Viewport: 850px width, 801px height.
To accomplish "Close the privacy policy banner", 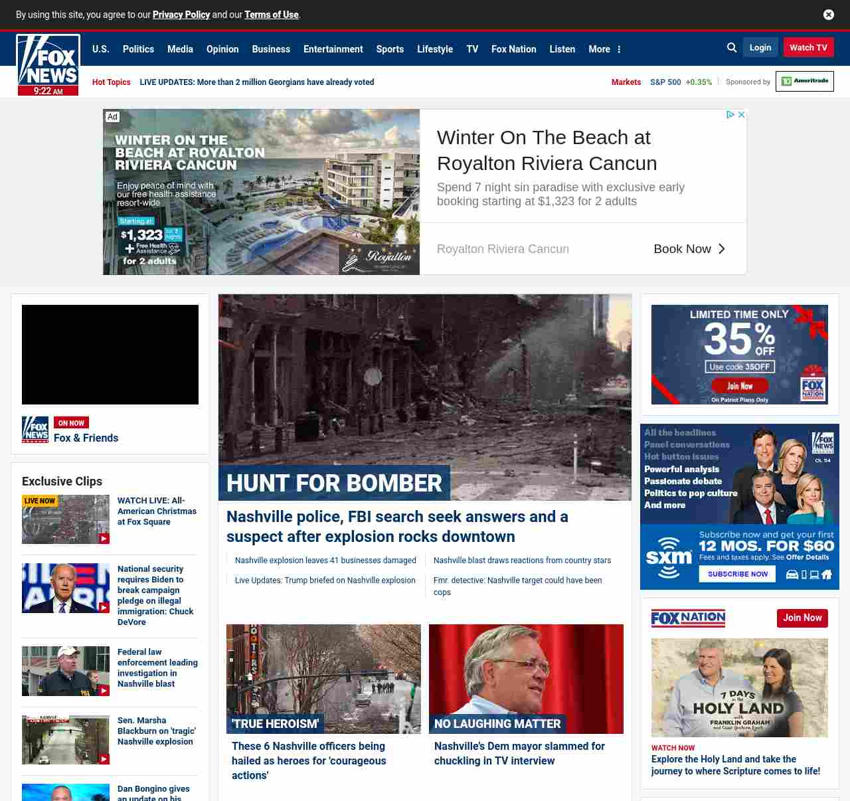I will tap(828, 15).
